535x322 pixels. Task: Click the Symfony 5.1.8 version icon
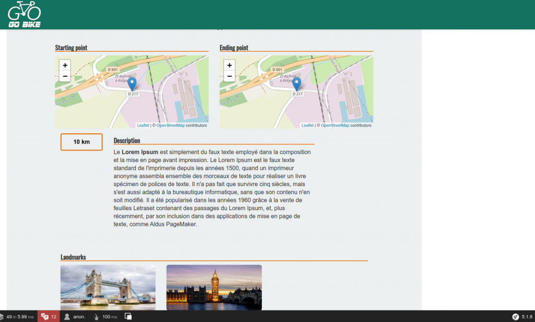[x=522, y=316]
